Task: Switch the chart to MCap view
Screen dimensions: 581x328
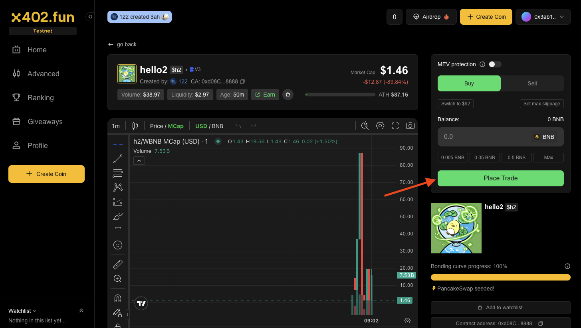Action: coord(176,126)
